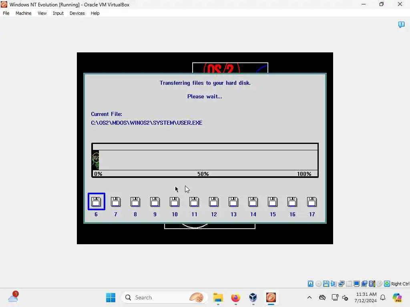Image resolution: width=410 pixels, height=307 pixels.
Task: Click diskette icon number 14
Action: (253, 202)
